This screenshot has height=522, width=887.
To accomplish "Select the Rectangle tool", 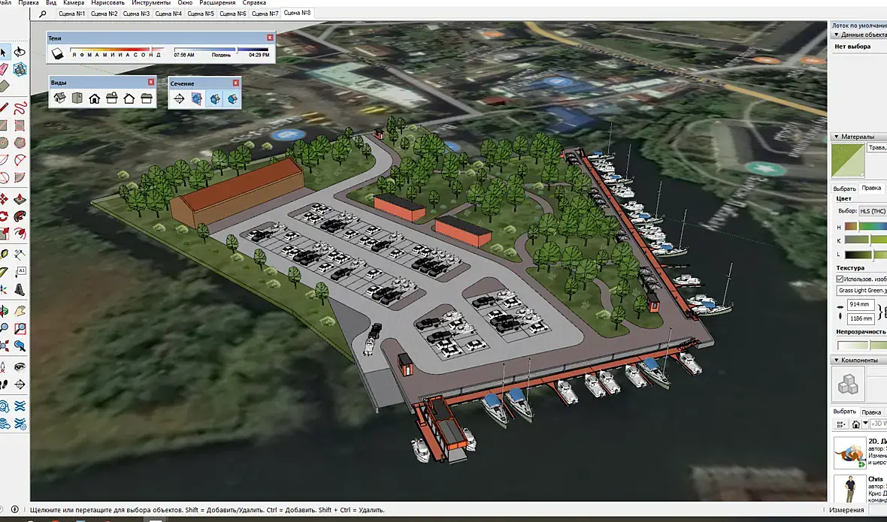I will pyautogui.click(x=4, y=125).
